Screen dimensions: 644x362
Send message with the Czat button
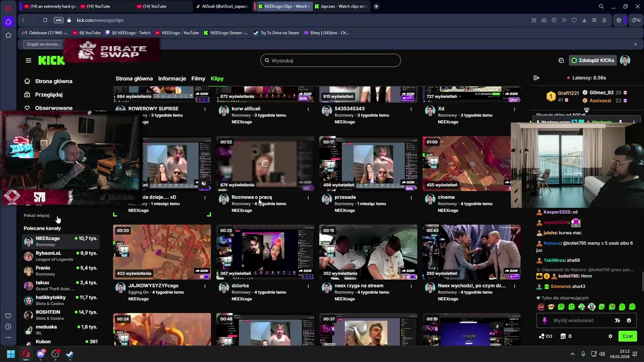(x=627, y=336)
